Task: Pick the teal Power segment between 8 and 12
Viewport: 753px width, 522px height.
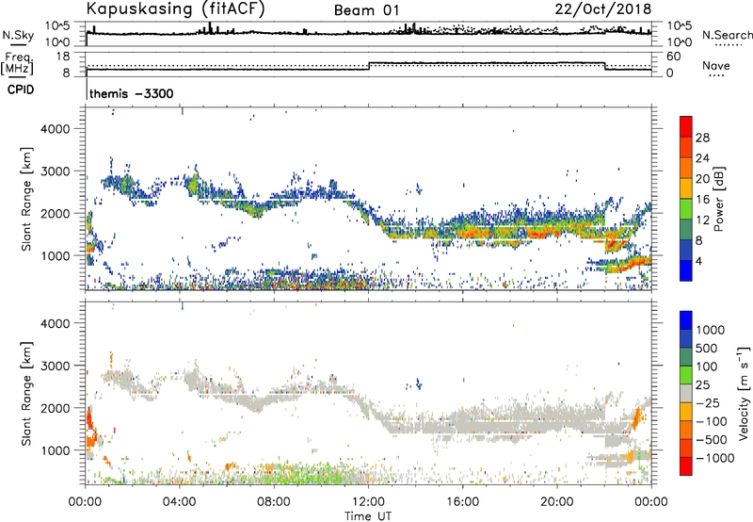Action: (686, 229)
